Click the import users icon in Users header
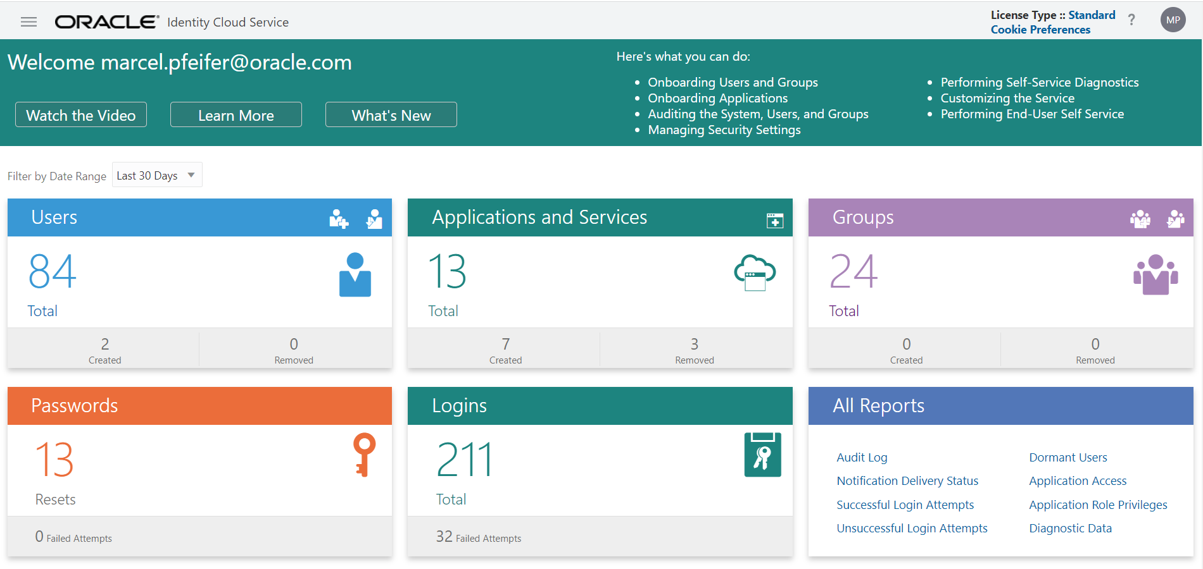Screen dimensions: 1203x569 [x=374, y=219]
